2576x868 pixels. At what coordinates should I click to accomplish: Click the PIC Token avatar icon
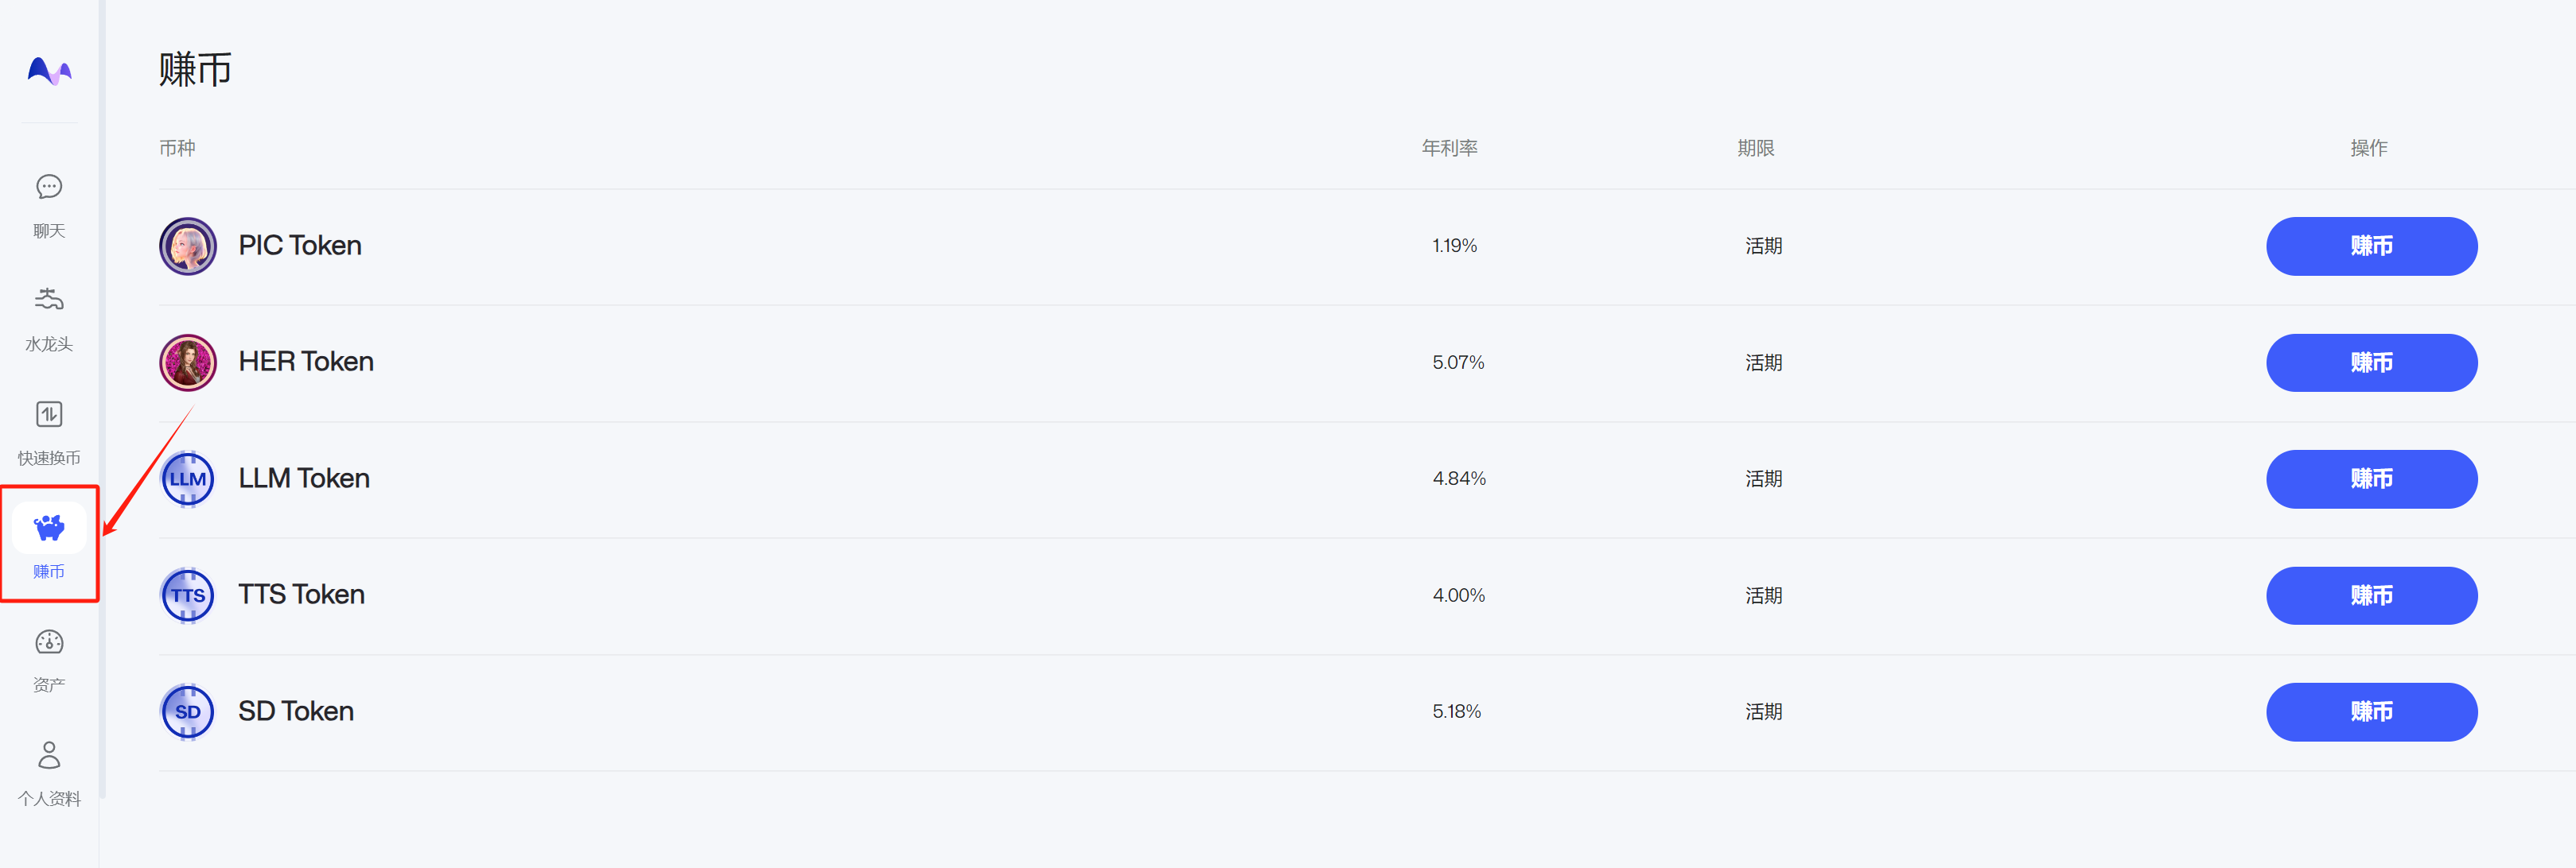coord(188,246)
